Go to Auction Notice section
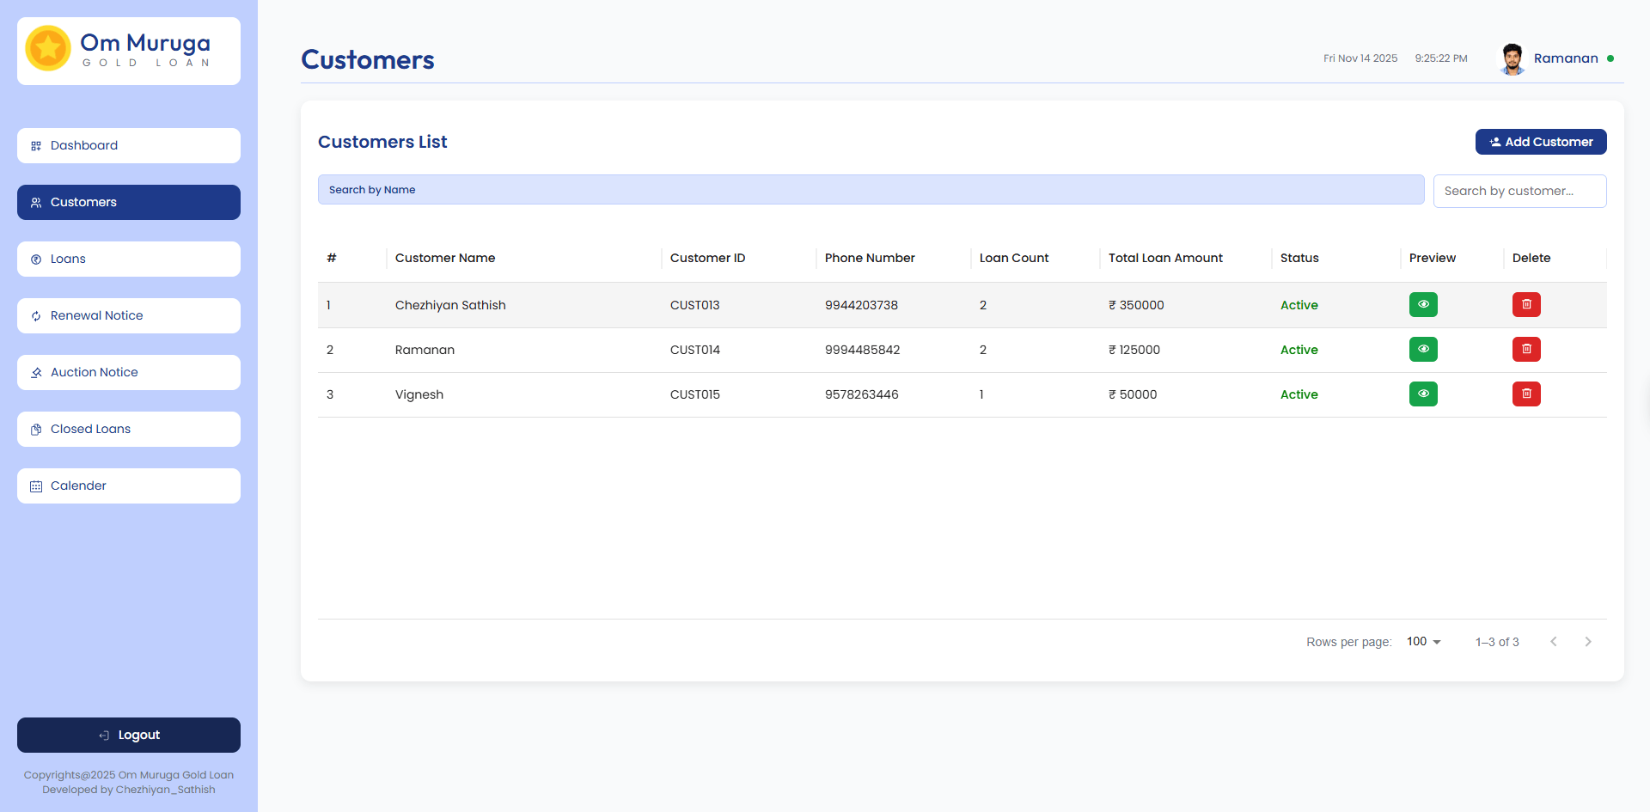The image size is (1650, 812). tap(129, 372)
